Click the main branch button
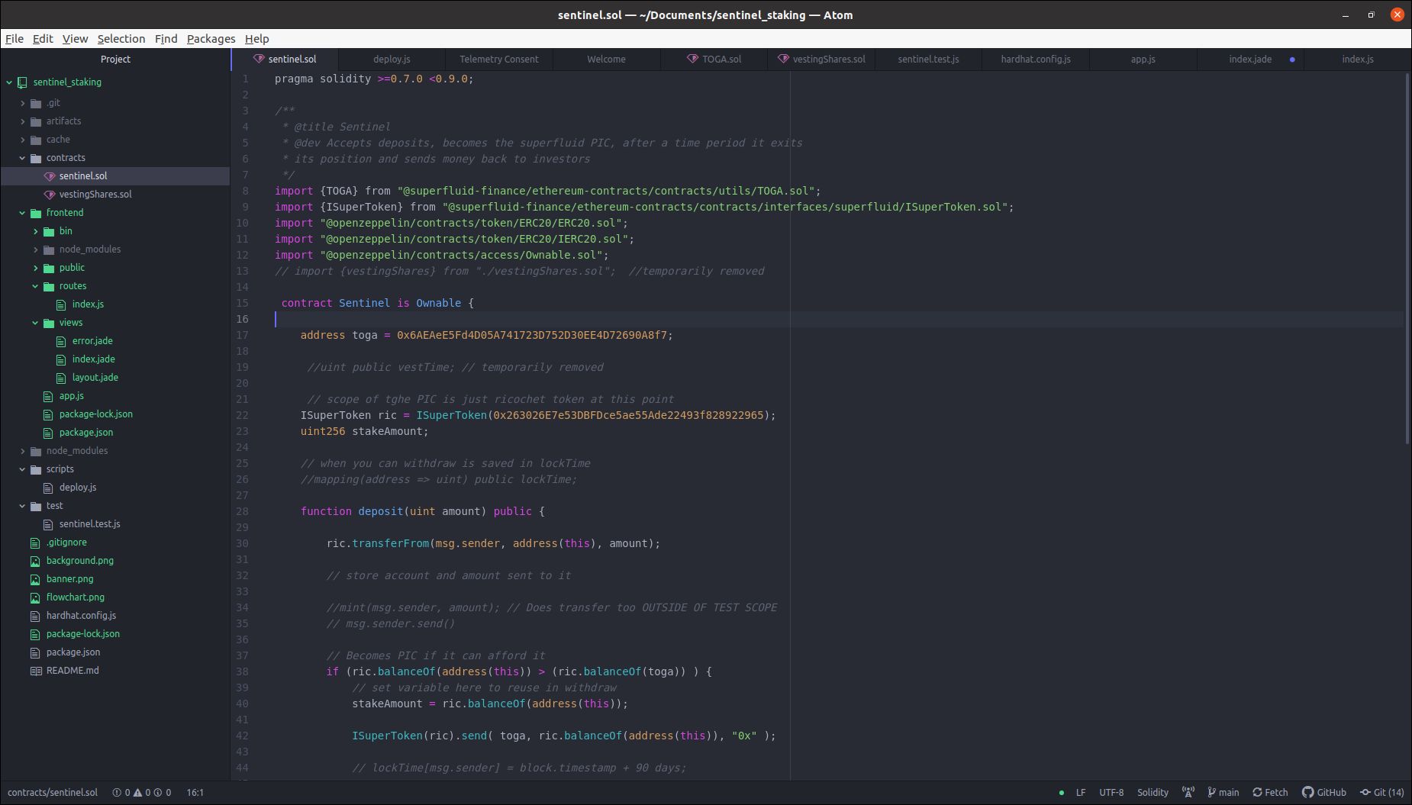The width and height of the screenshot is (1412, 805). (1223, 793)
